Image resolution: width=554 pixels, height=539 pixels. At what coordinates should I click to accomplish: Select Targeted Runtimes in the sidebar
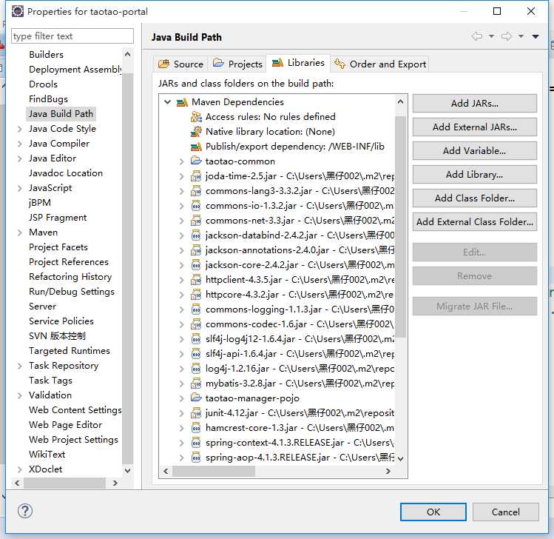coord(70,351)
